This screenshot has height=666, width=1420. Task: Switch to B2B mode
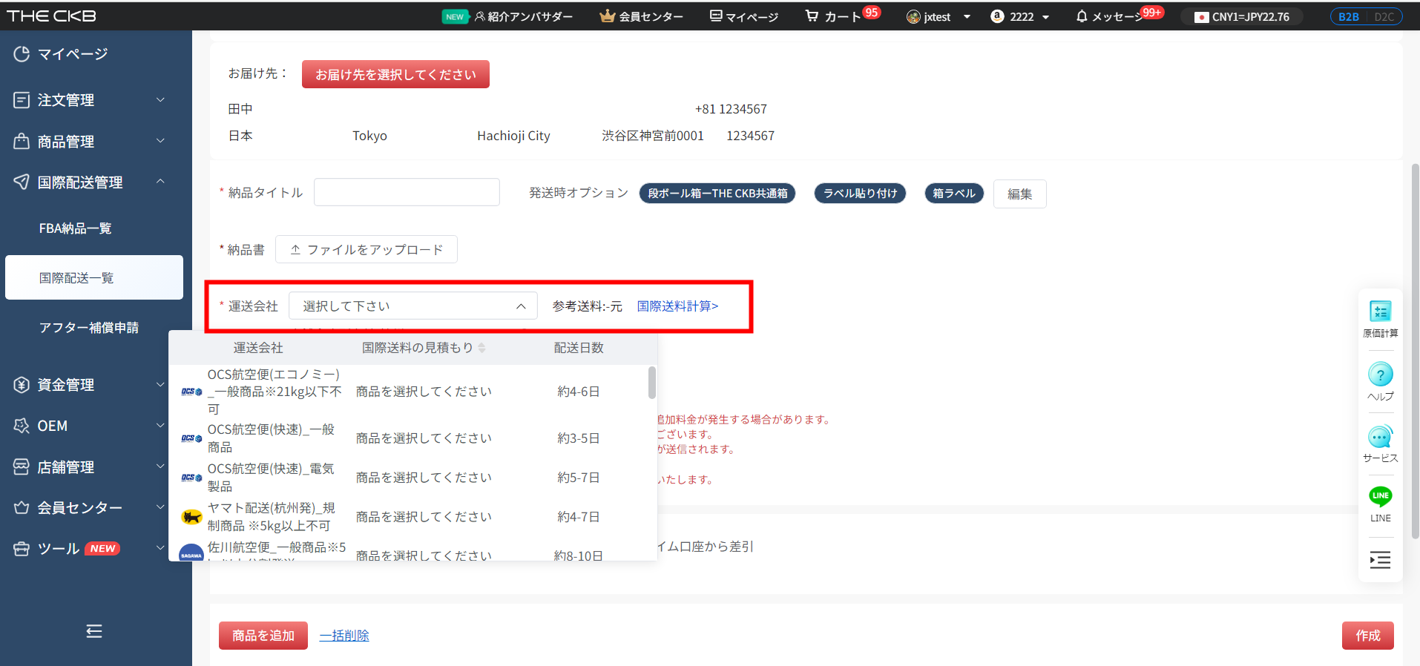(1349, 16)
